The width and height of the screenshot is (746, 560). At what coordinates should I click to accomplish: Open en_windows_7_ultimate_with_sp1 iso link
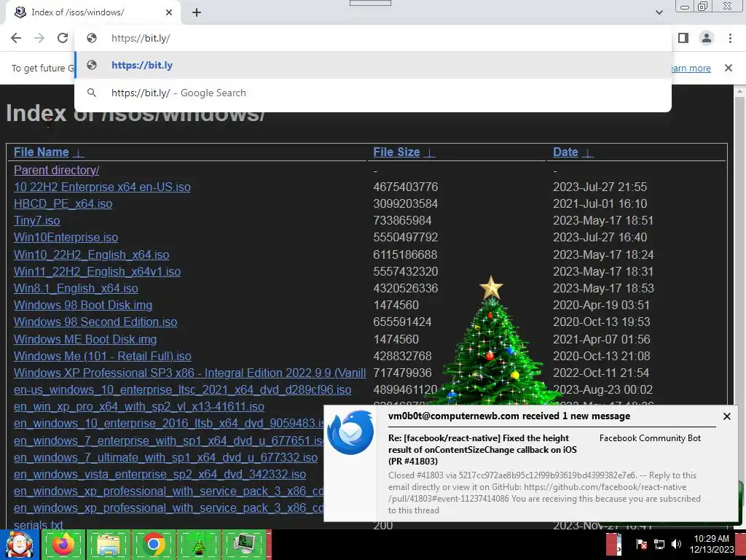(x=165, y=458)
